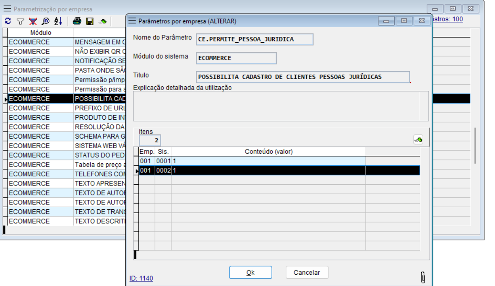This screenshot has width=495, height=286.
Task: Click the refresh icon in the toolbar
Action: pos(8,21)
